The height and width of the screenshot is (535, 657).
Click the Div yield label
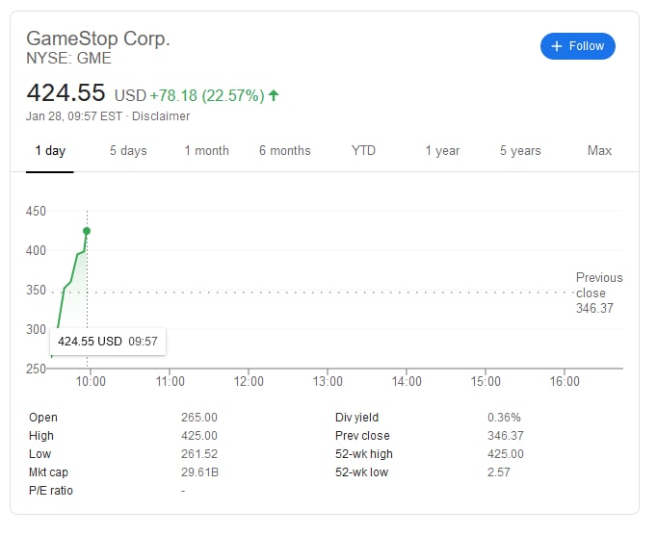click(x=356, y=418)
